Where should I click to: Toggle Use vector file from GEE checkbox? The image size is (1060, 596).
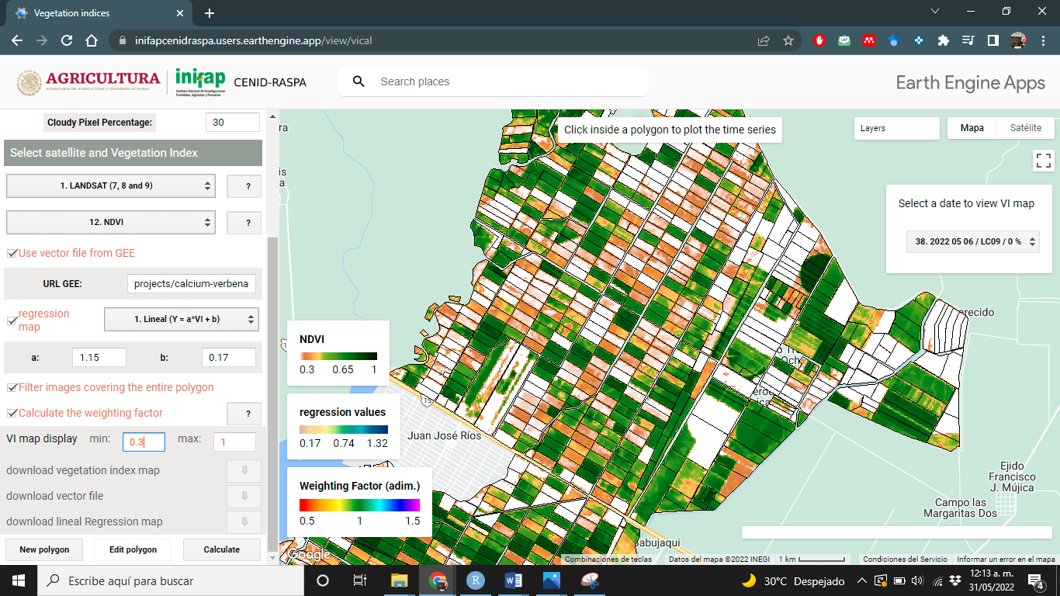(12, 254)
